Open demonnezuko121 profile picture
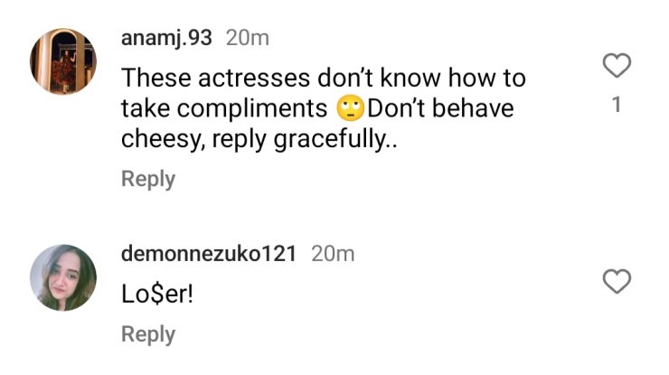Image resolution: width=669 pixels, height=375 pixels. 63,277
